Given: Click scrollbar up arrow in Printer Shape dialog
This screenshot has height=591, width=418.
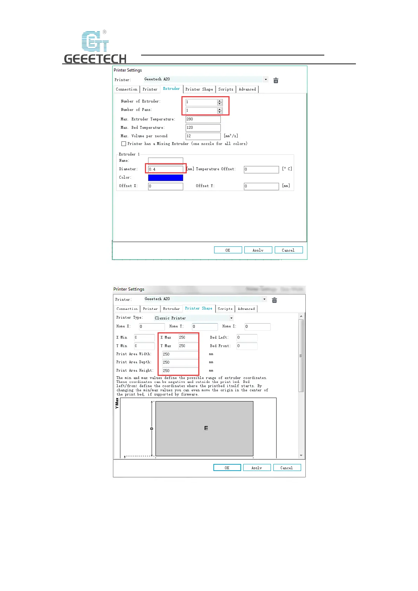Looking at the screenshot, I should 301,316.
